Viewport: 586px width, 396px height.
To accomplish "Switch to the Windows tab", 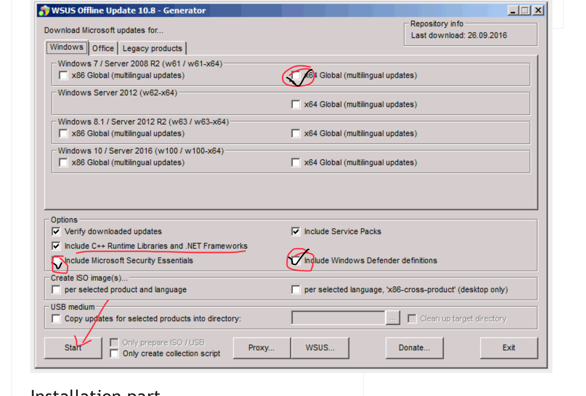I will pyautogui.click(x=67, y=47).
